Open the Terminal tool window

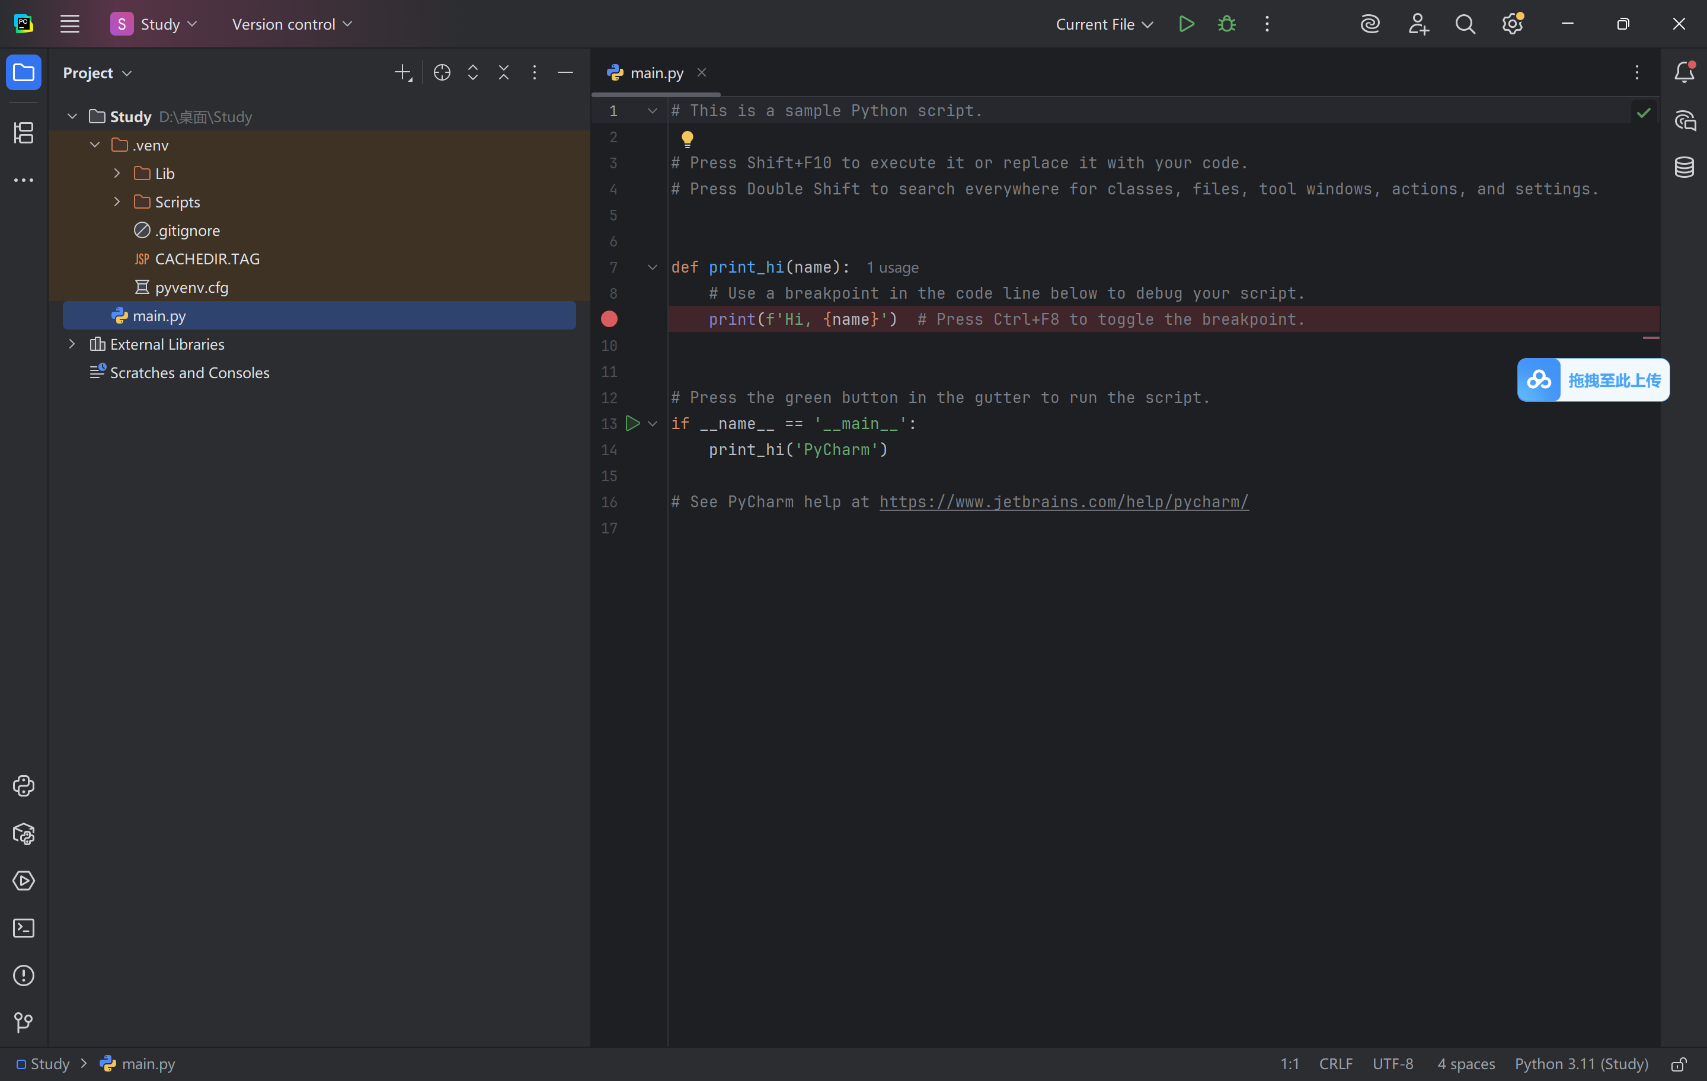tap(23, 928)
